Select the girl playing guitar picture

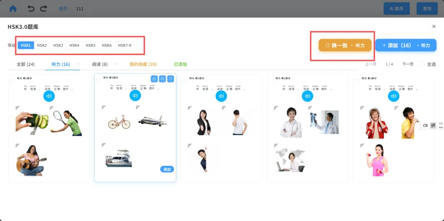coord(31,161)
